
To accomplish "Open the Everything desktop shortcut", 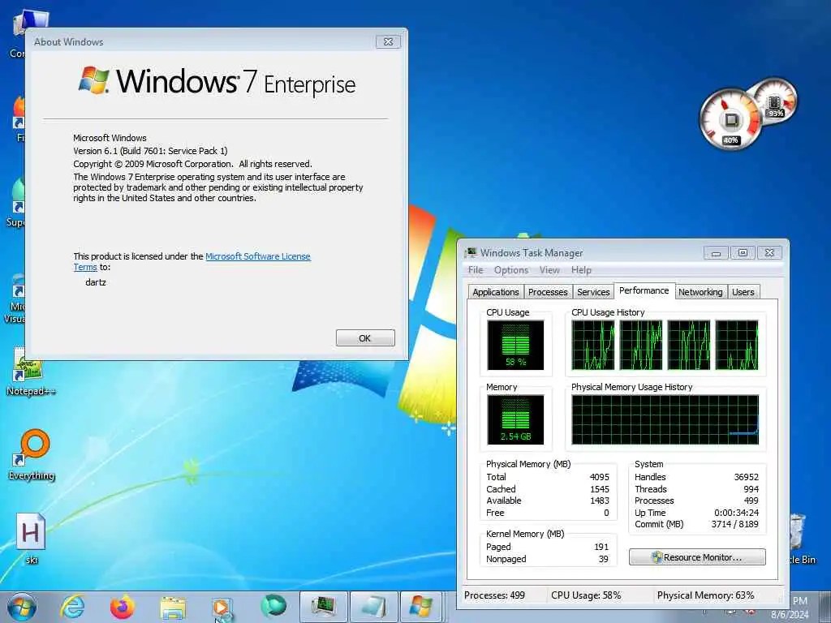I will [32, 454].
